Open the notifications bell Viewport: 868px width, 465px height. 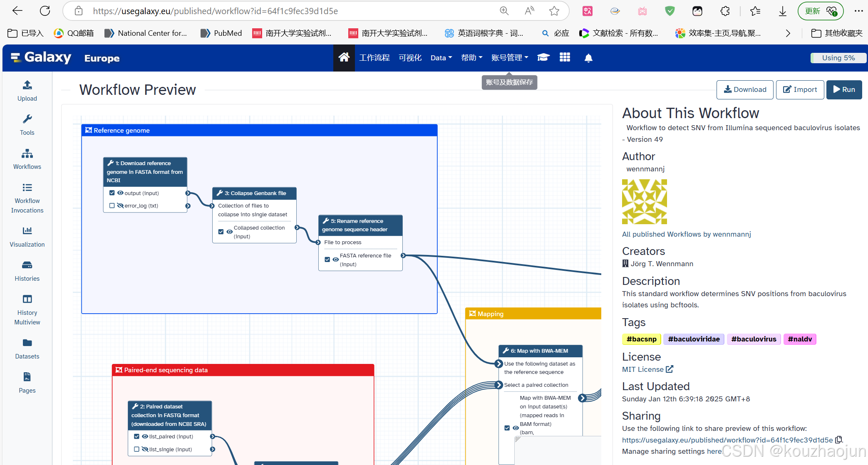(588, 58)
